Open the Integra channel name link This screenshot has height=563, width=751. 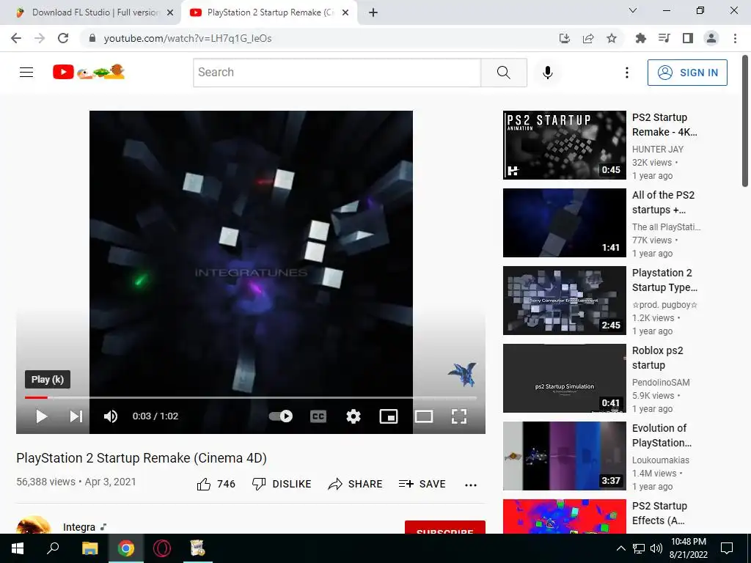pyautogui.click(x=79, y=527)
